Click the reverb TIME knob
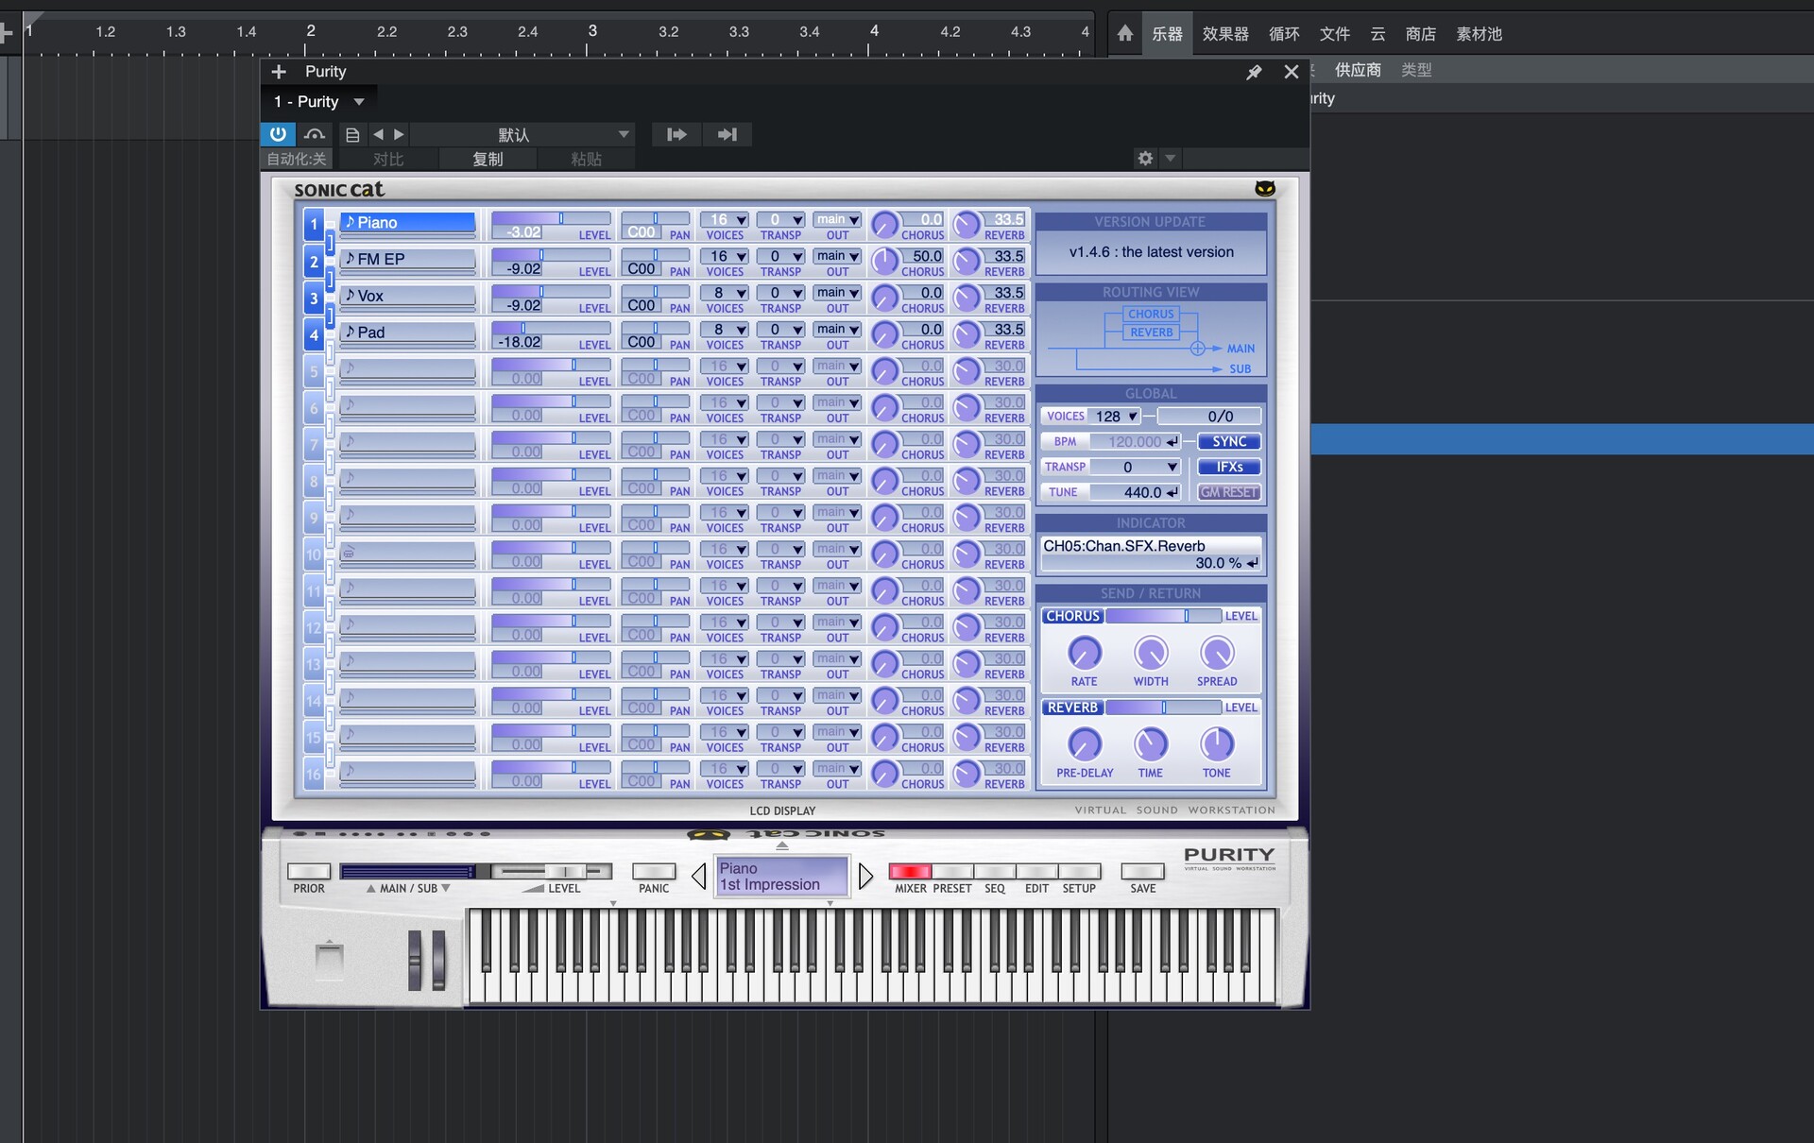1814x1143 pixels. point(1151,744)
